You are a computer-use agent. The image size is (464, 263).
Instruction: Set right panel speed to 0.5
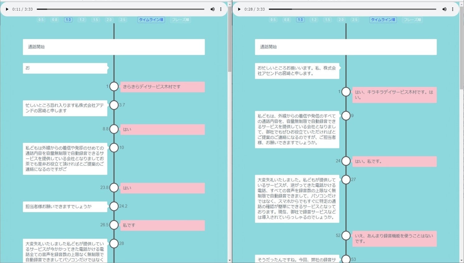[x=273, y=20]
